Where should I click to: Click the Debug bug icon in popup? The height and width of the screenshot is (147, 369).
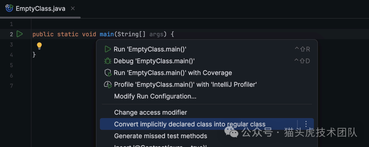pyautogui.click(x=108, y=61)
